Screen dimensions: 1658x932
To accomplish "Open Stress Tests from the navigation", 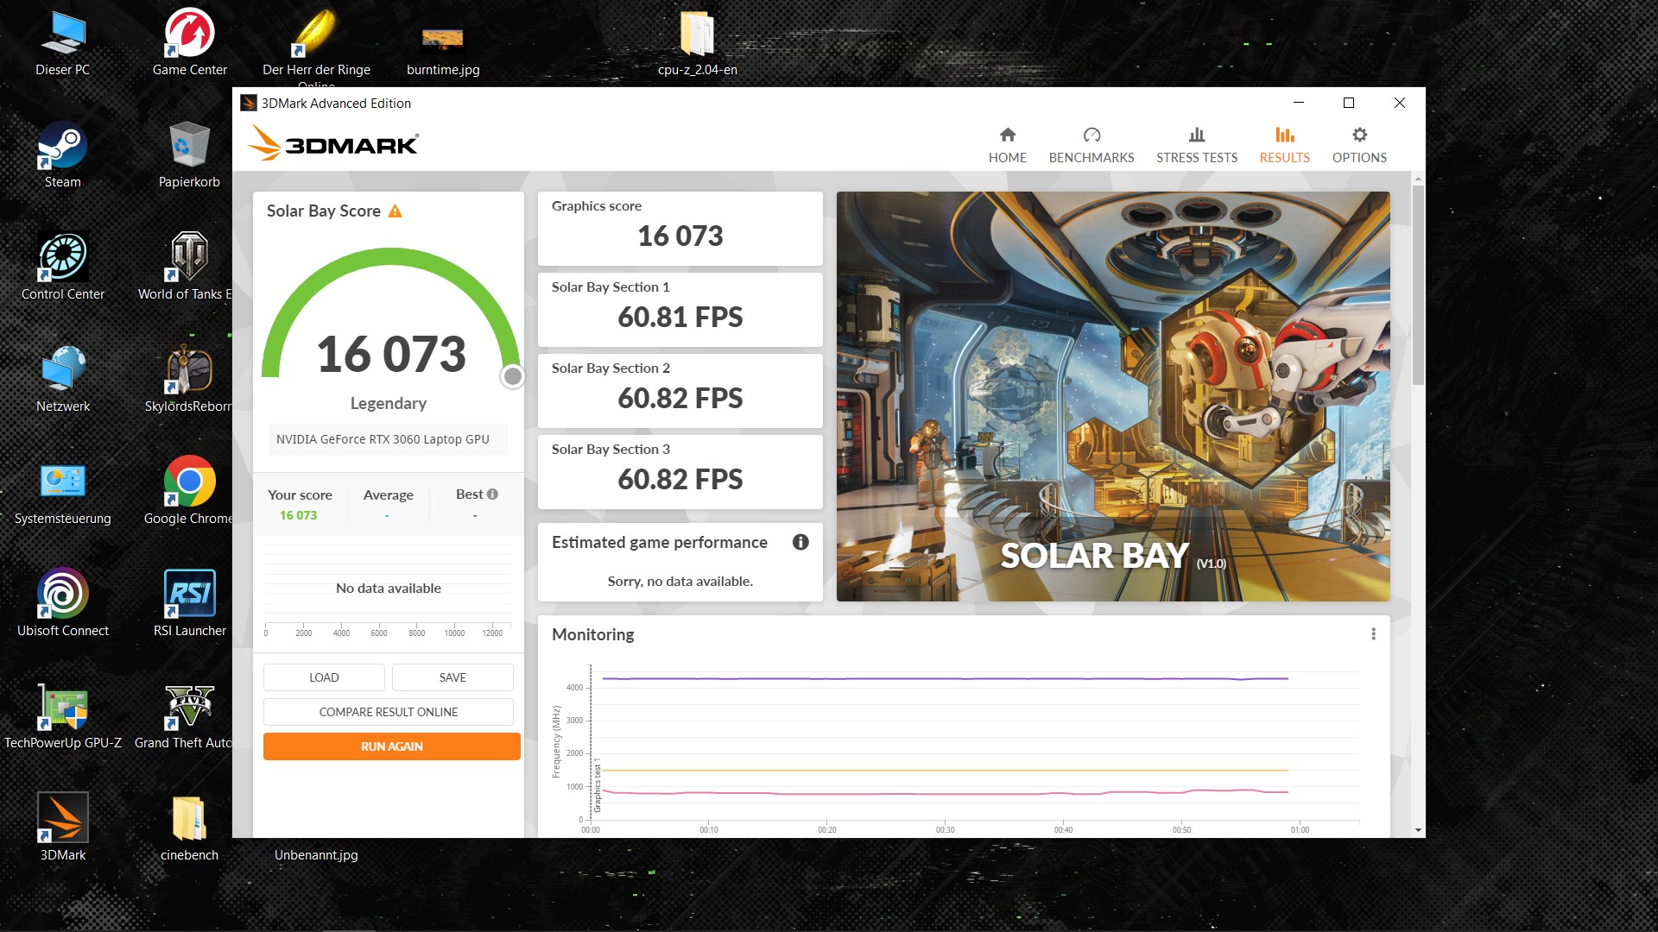I will tap(1196, 145).
